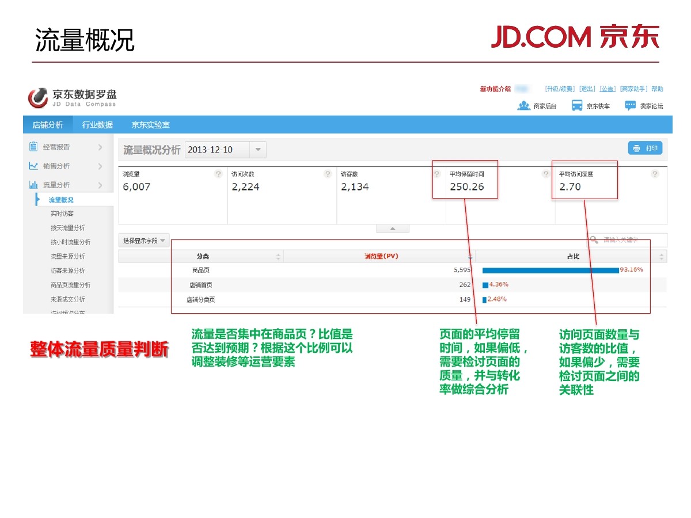The height and width of the screenshot is (518, 691).
Task: Select 实时访客 in the sidebar
Action: pyautogui.click(x=62, y=214)
